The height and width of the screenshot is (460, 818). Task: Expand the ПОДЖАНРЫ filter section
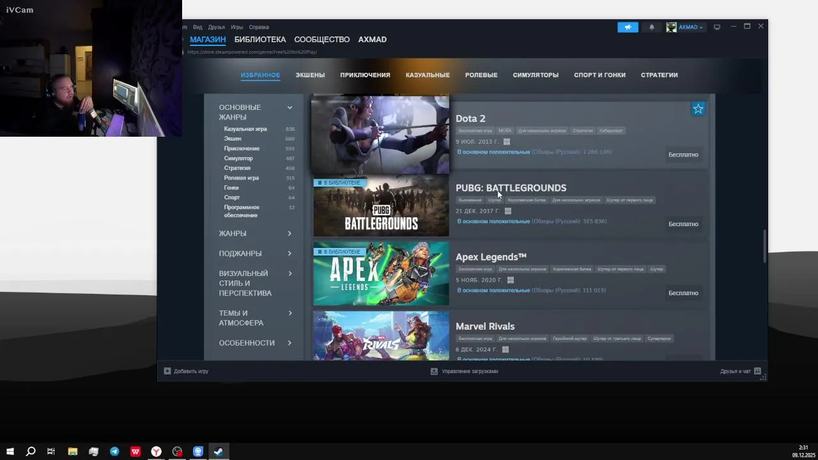click(289, 253)
